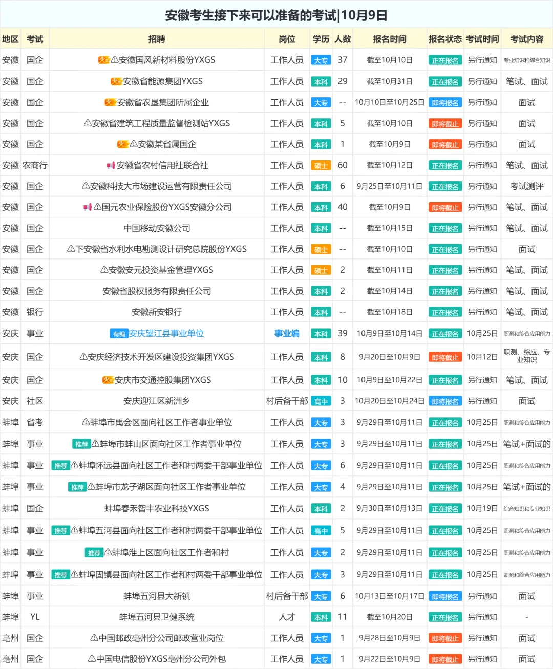Viewport: 553px width, 669px height.
Task: Click the 即将报名 badge for 蚌埠五河县大新镇
Action: (x=445, y=596)
